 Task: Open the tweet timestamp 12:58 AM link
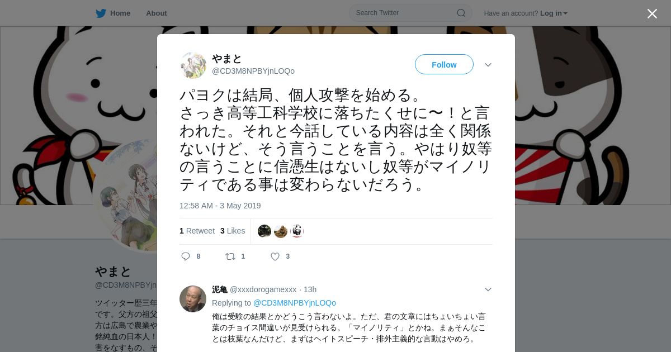[x=220, y=206]
